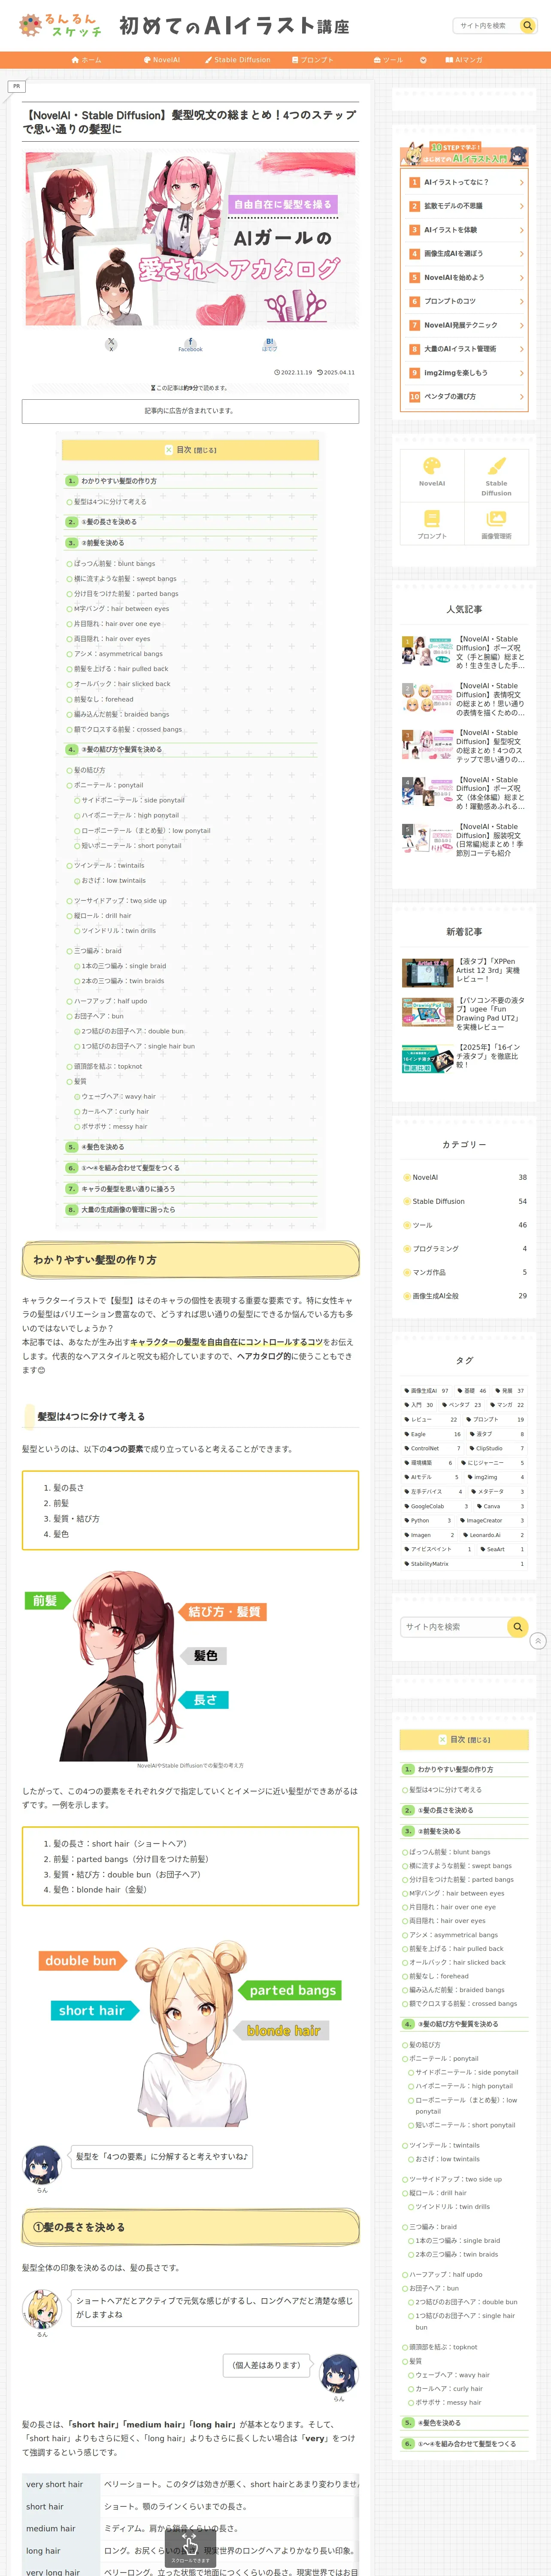Expand step 4 画像生成AIを選ぼう
Screen dimensions: 551x2576
point(464,254)
